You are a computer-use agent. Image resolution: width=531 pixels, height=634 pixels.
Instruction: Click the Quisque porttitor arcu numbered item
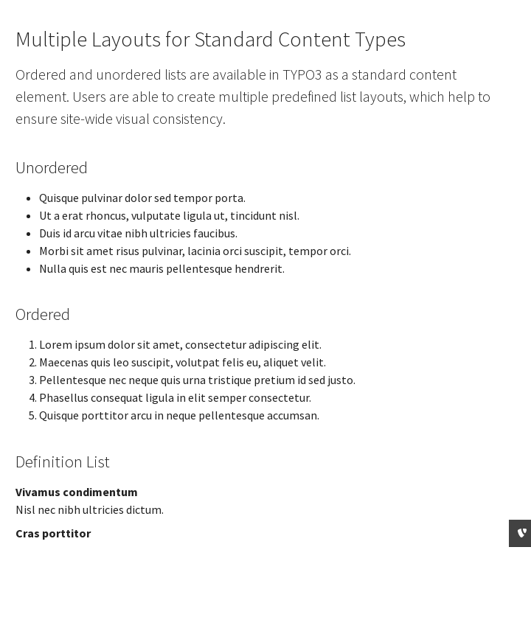click(179, 415)
